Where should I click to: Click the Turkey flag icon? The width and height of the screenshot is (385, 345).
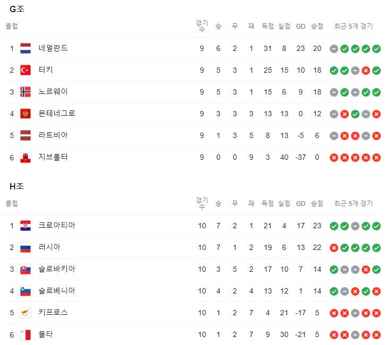coord(25,70)
